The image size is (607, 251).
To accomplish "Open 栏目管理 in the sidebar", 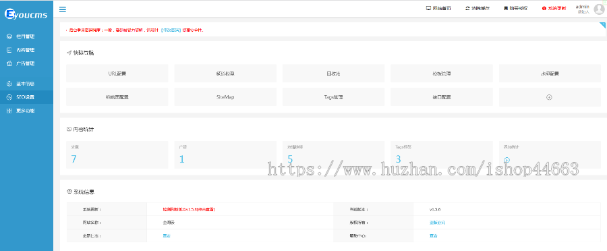I will tap(26, 36).
